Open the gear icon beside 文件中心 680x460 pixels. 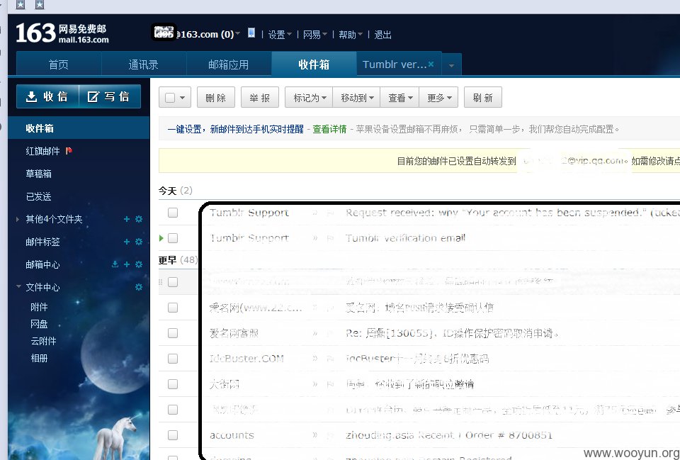click(x=139, y=287)
